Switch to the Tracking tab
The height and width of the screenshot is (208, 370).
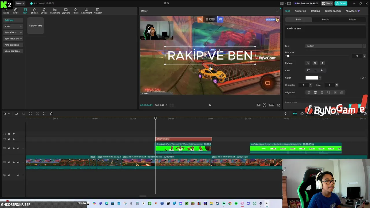coord(315,11)
